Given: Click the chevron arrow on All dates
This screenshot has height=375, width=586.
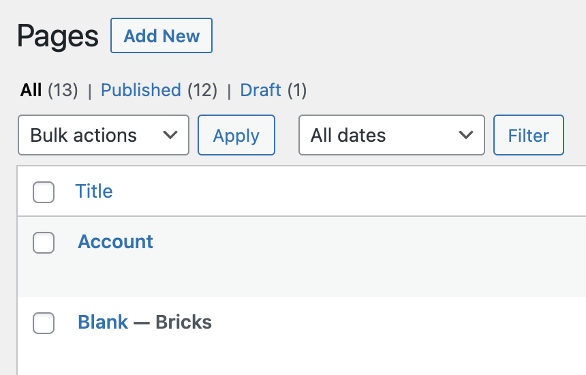Looking at the screenshot, I should (x=466, y=135).
